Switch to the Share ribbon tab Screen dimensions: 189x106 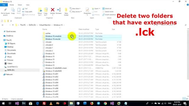(x=20, y=5)
